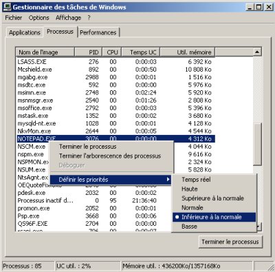The height and width of the screenshot is (272, 275).
Task: Click the Mémoire util. status entry
Action: [x=187, y=266]
